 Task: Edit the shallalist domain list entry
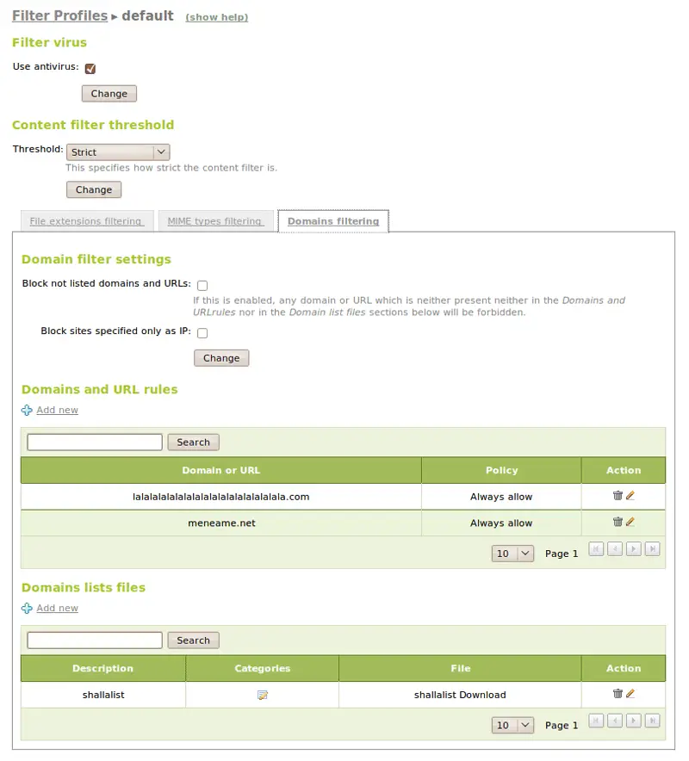pos(630,694)
